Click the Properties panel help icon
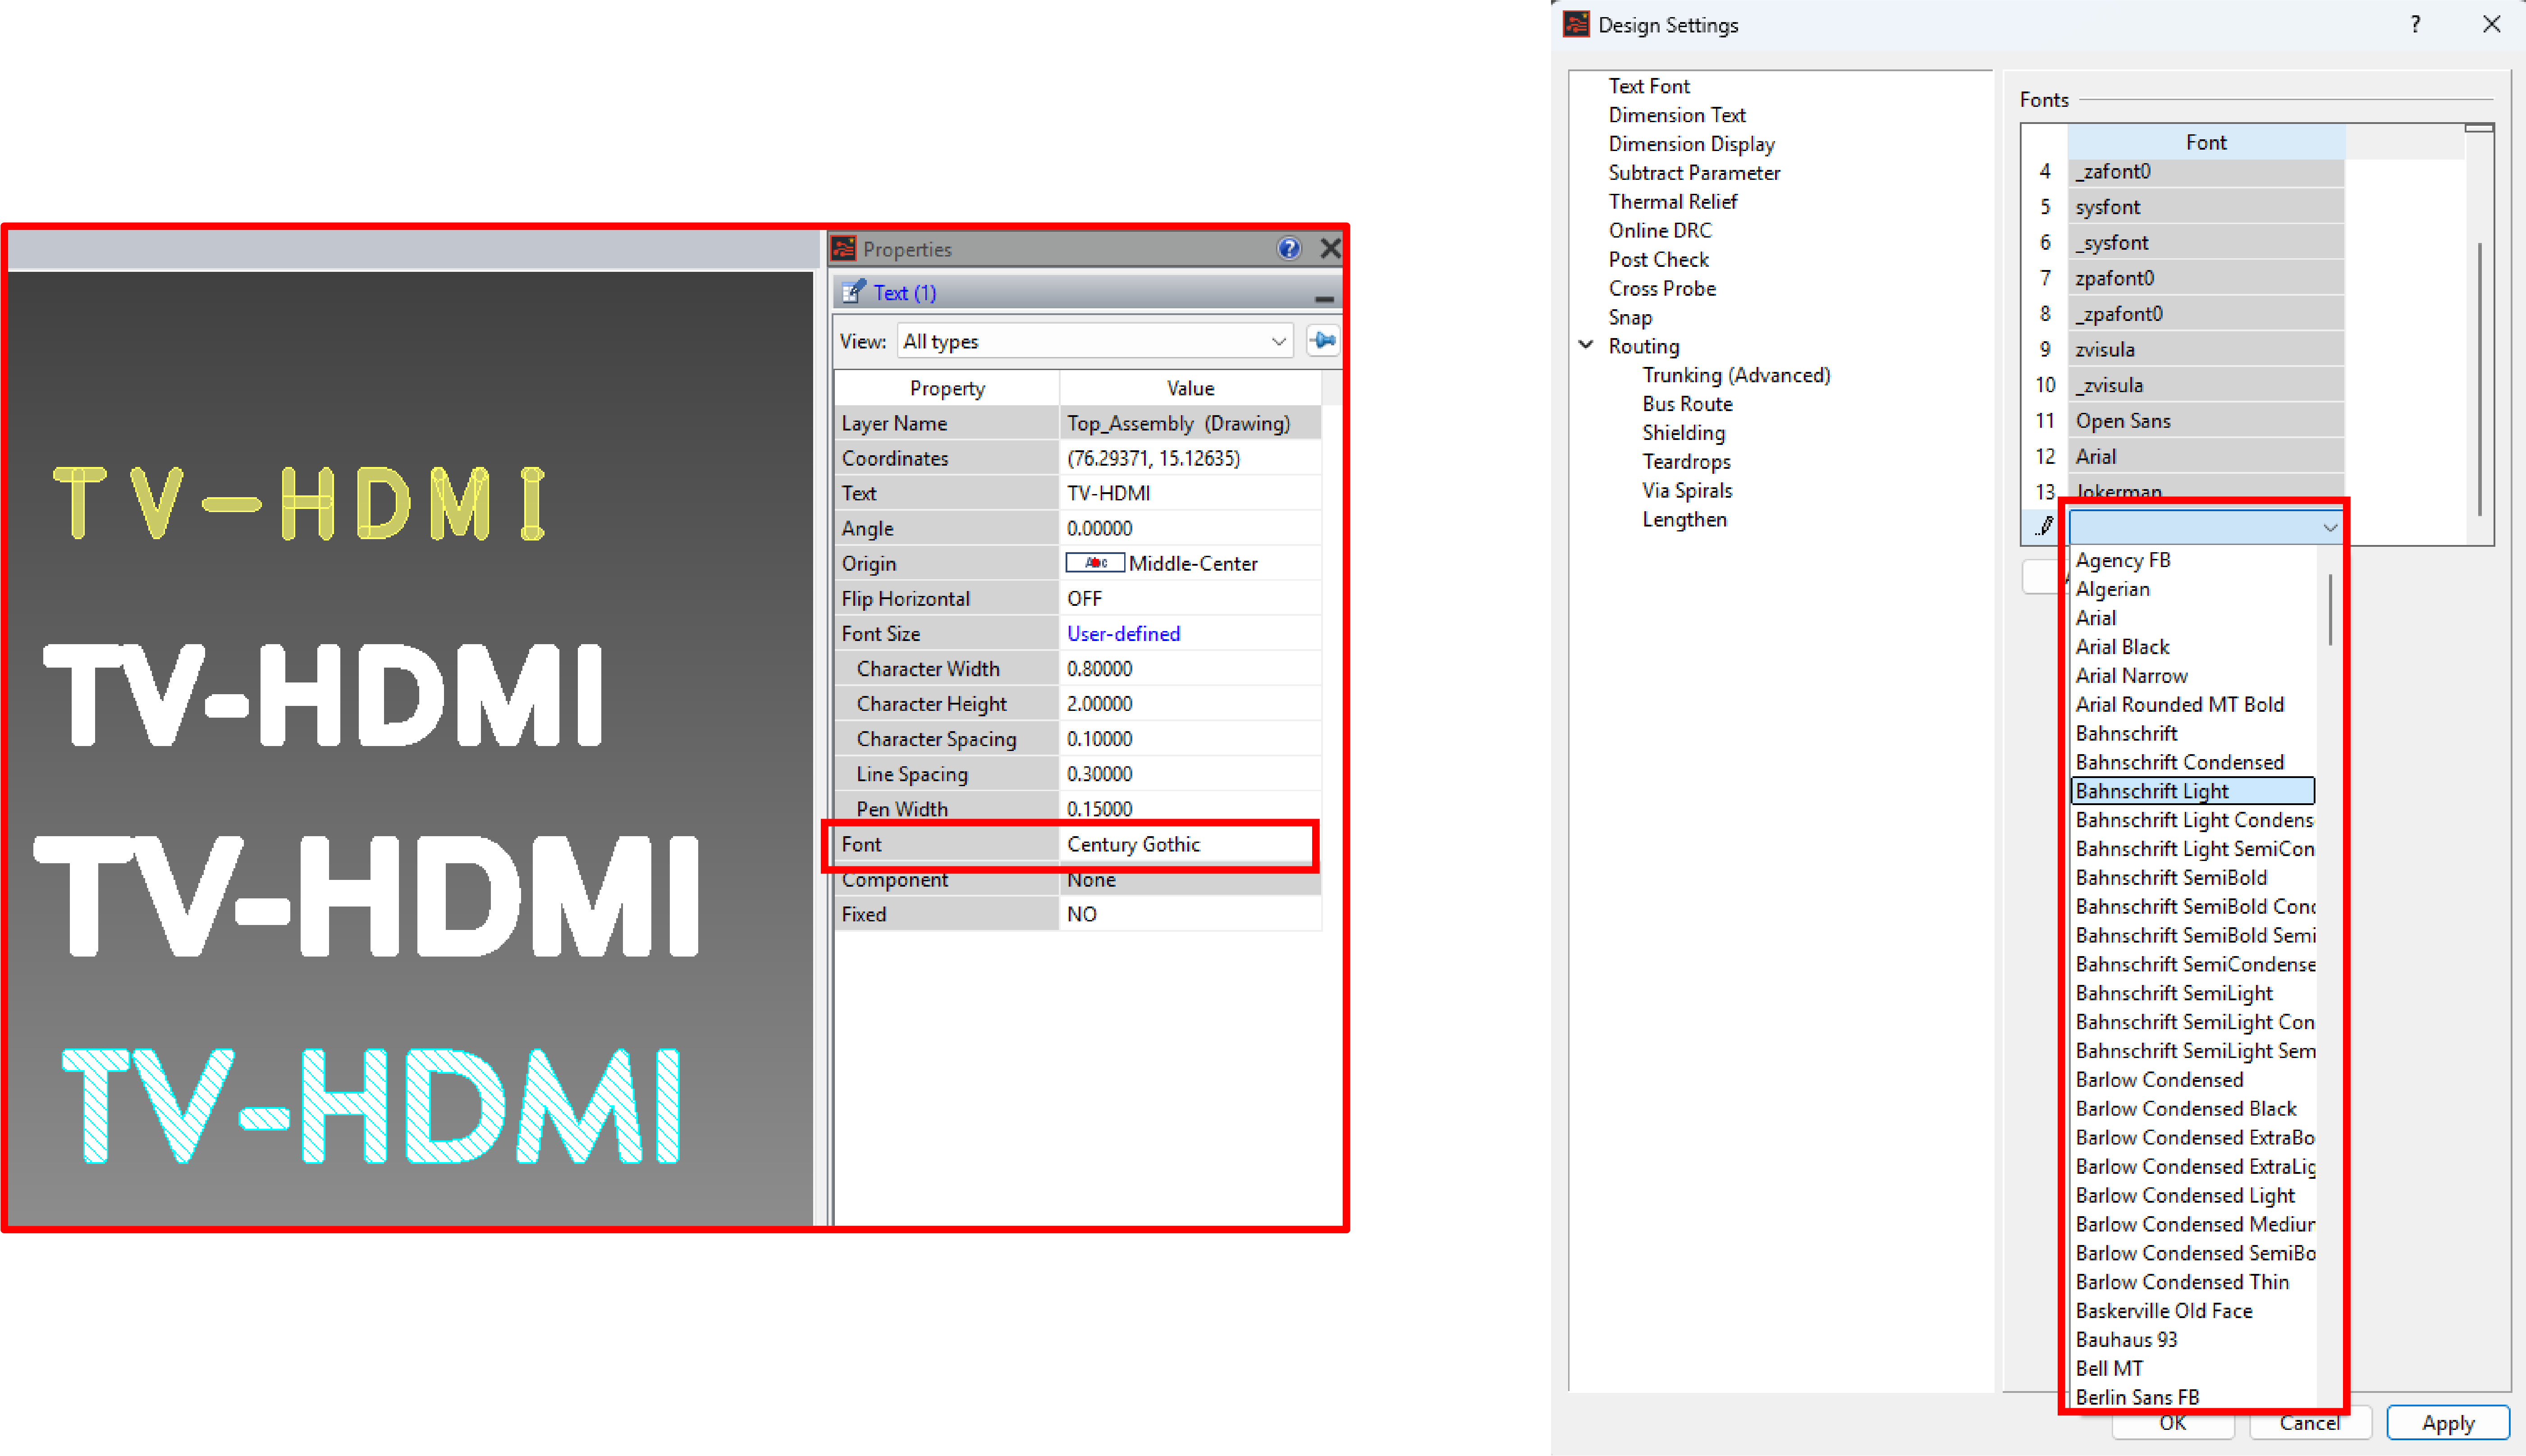Image resolution: width=2526 pixels, height=1456 pixels. coord(1289,248)
